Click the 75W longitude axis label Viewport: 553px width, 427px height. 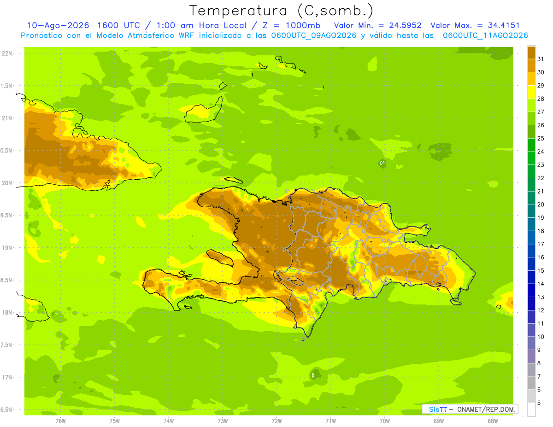click(115, 421)
